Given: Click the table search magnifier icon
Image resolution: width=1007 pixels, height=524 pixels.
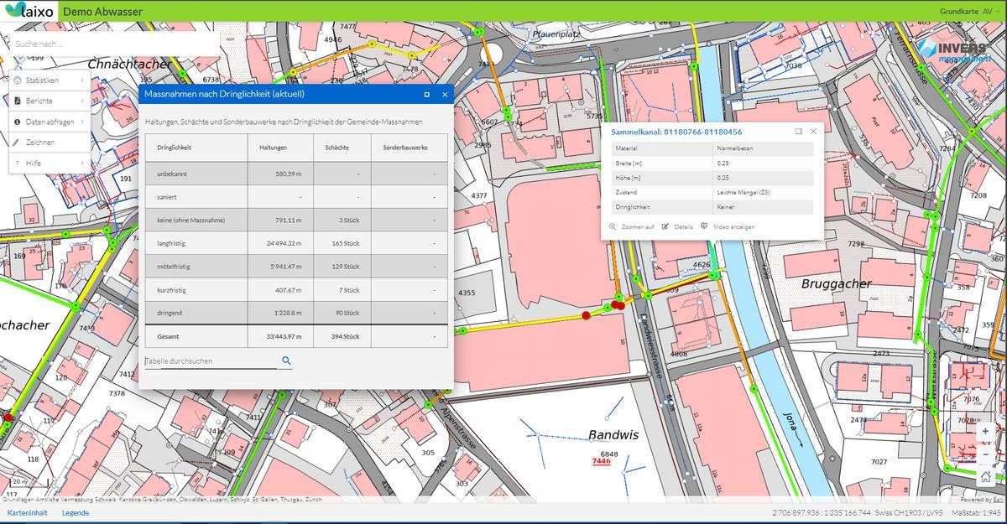Looking at the screenshot, I should point(286,361).
